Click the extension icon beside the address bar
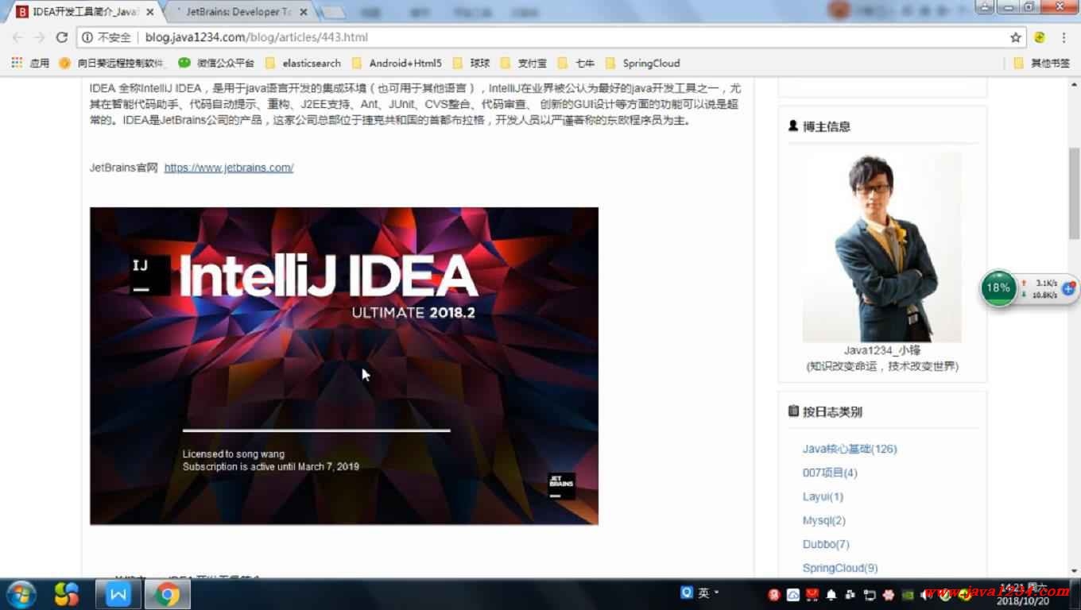The width and height of the screenshot is (1081, 610). [1040, 37]
